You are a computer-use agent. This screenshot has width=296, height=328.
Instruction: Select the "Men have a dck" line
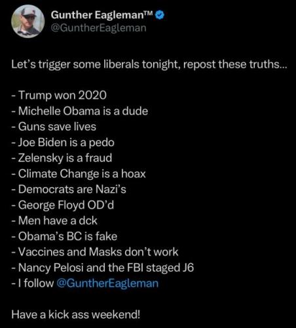(x=54, y=220)
